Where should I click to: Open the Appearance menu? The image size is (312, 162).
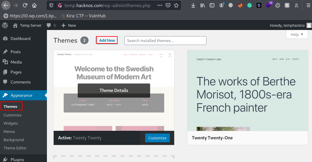click(x=23, y=95)
